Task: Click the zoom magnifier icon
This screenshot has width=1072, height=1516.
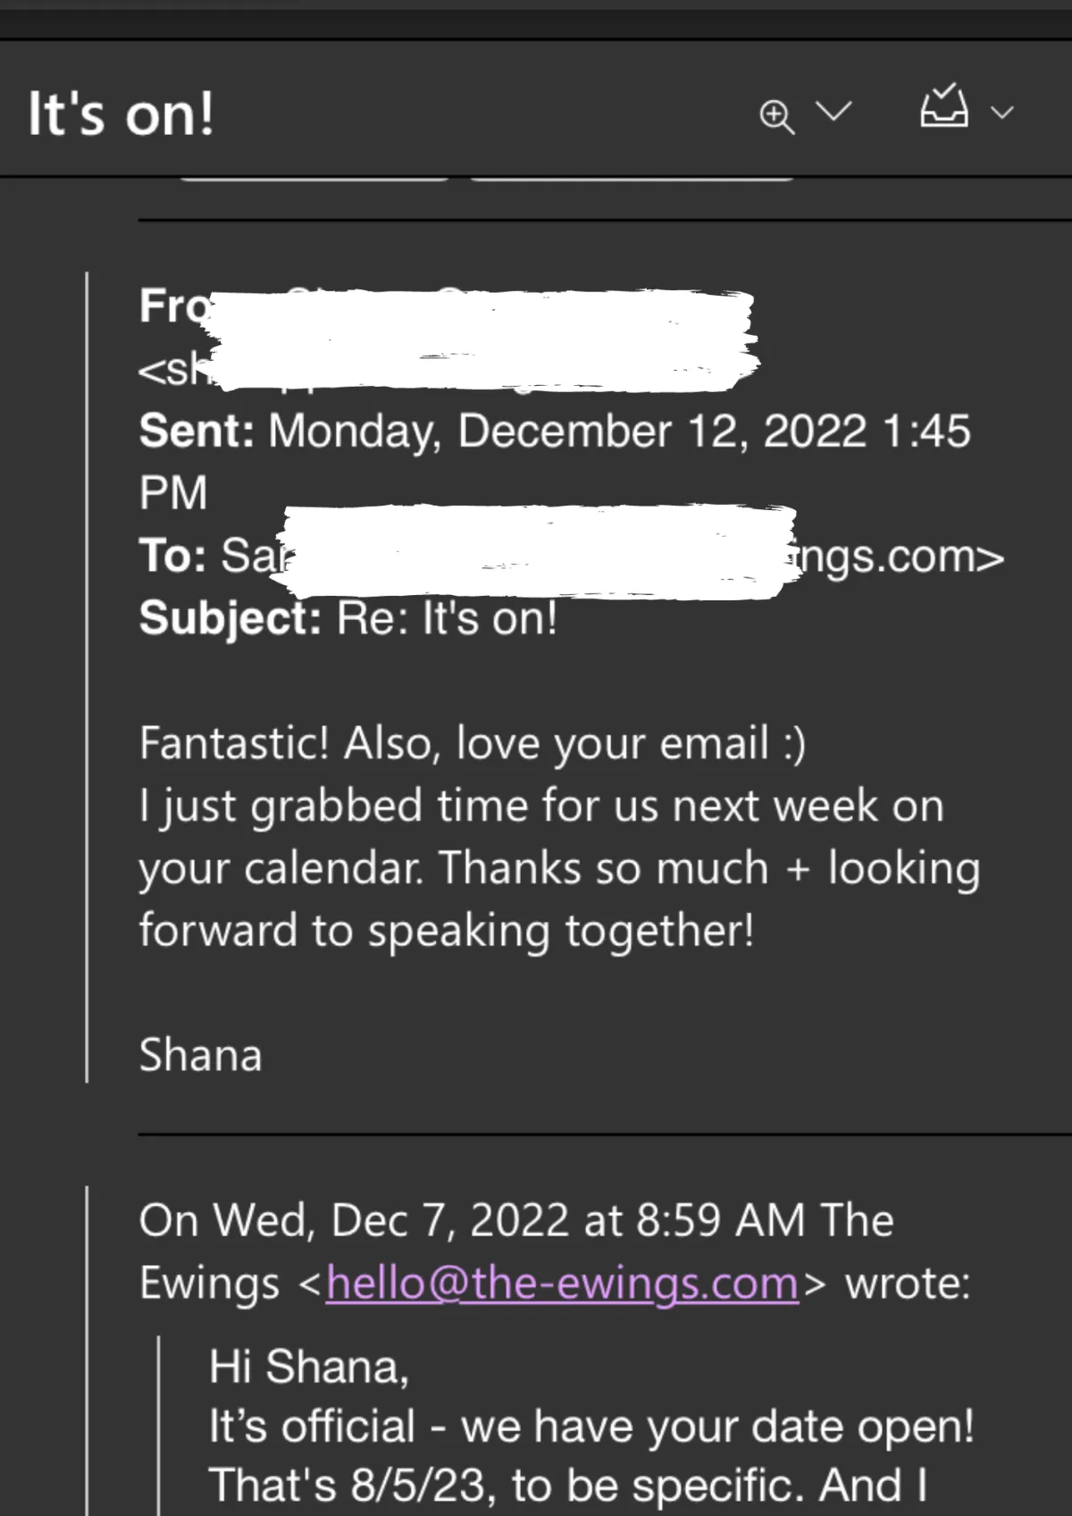Action: (776, 116)
